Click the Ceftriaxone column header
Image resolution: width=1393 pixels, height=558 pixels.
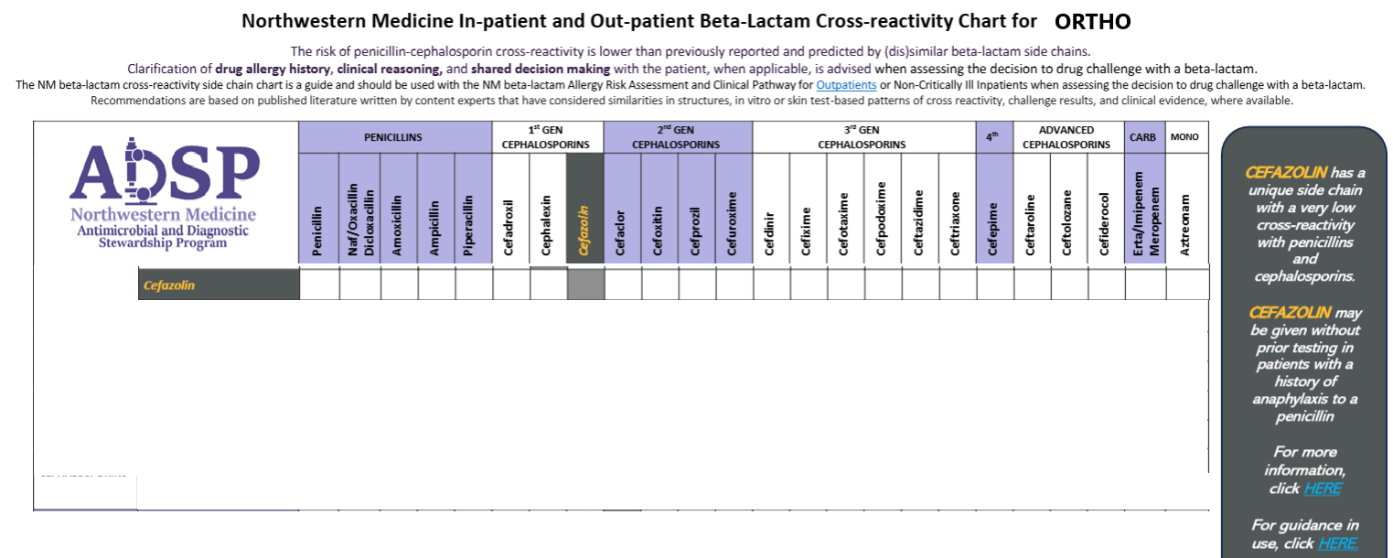pos(956,209)
